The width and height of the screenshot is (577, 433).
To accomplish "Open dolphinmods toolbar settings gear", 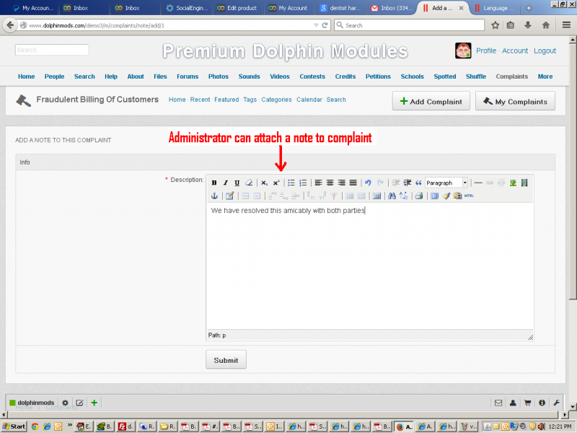I will coord(65,403).
